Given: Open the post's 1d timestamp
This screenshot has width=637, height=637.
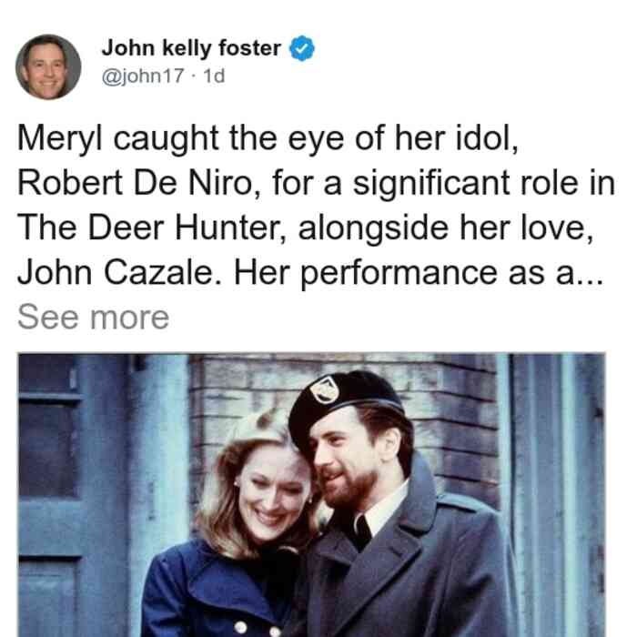Looking at the screenshot, I should coord(214,76).
